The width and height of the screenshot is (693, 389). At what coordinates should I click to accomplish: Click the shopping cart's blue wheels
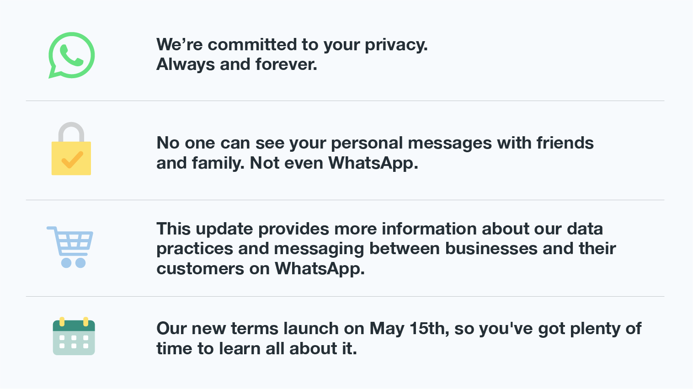74,263
